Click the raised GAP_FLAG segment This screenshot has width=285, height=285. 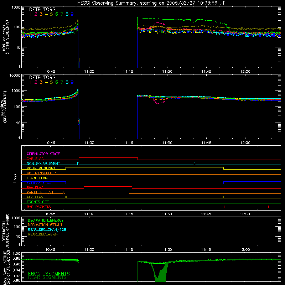pyautogui.click(x=108, y=158)
